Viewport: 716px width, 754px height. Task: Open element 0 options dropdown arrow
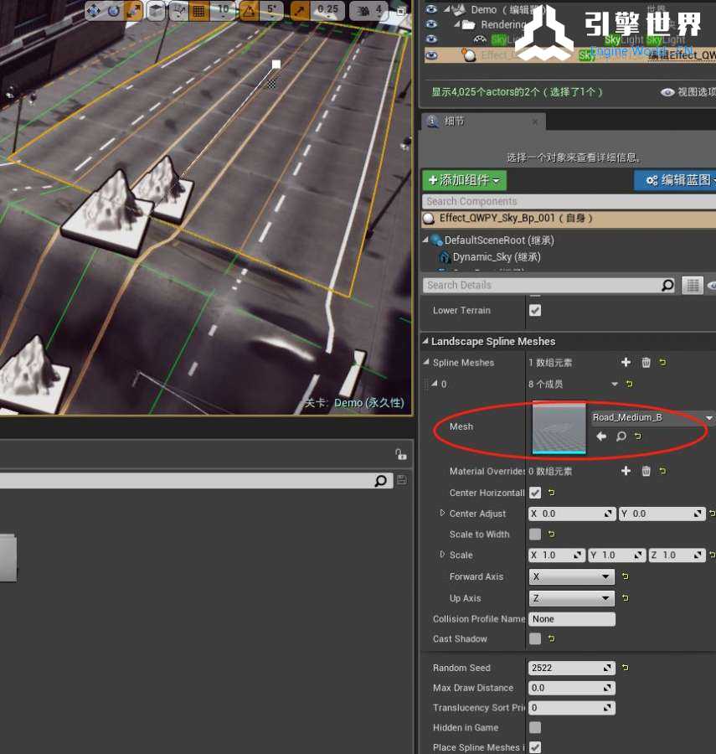[615, 384]
